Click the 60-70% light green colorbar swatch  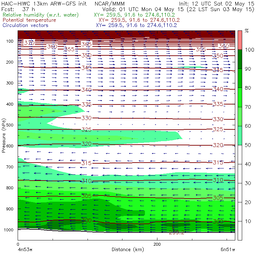[x=240, y=116]
